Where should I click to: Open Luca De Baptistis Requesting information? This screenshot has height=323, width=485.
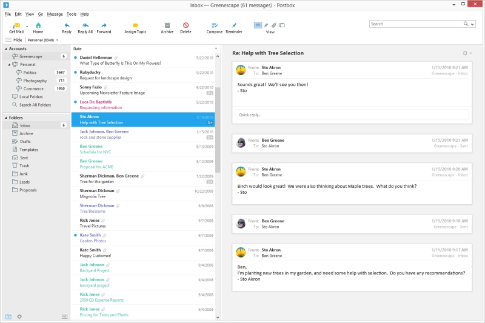[x=143, y=105]
